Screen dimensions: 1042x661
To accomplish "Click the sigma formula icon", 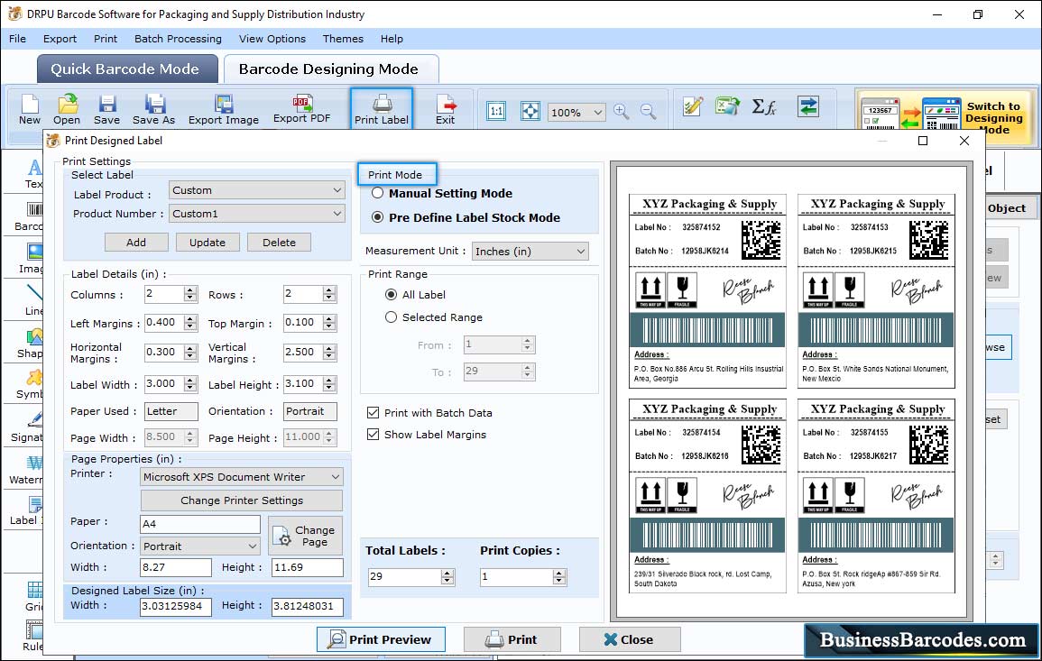I will 764,106.
